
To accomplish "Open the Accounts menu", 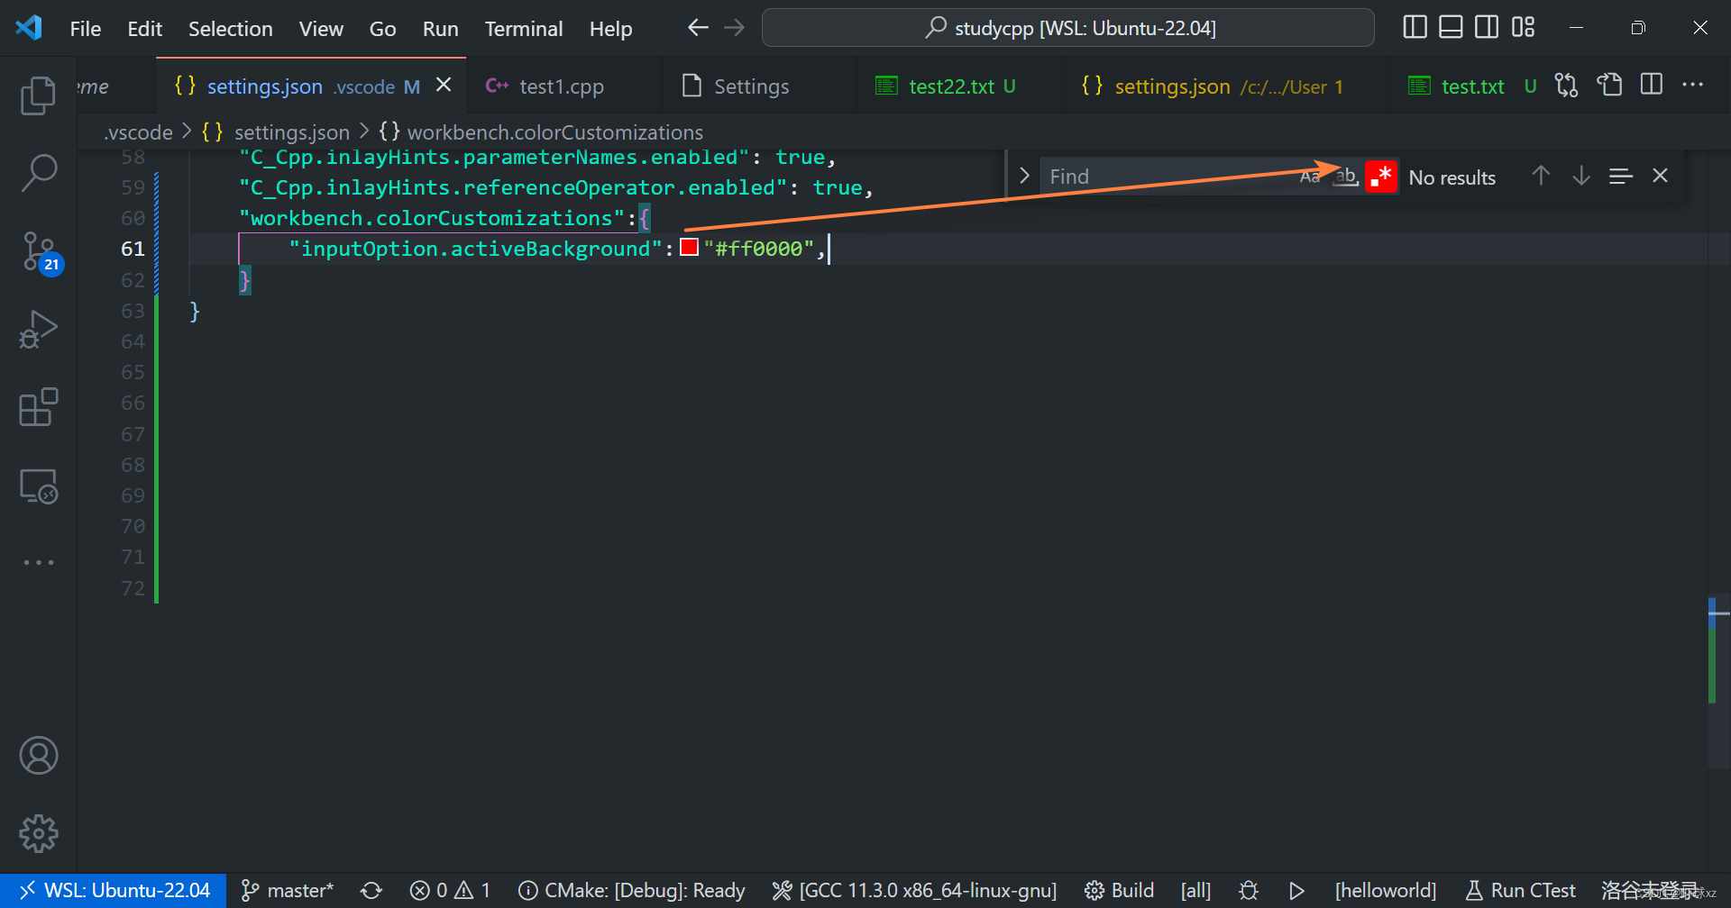I will tap(38, 756).
